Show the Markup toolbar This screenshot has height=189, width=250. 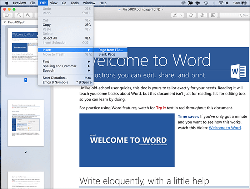[x=202, y=15]
